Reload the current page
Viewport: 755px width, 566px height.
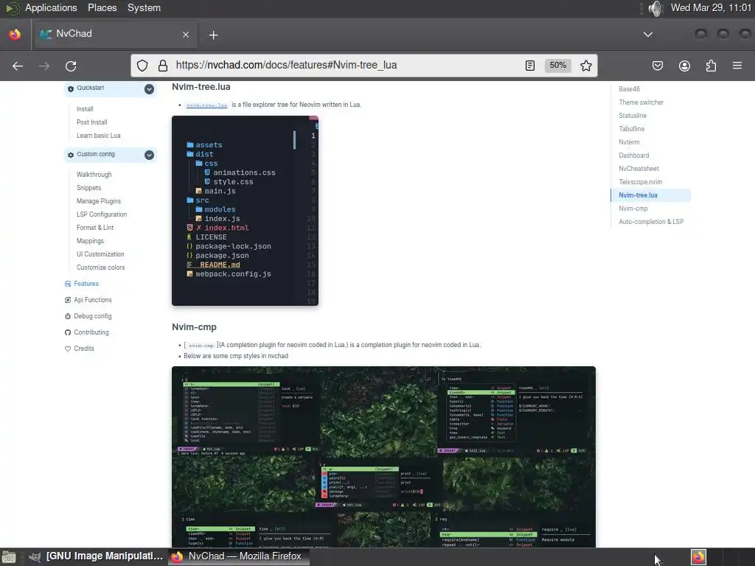click(71, 66)
